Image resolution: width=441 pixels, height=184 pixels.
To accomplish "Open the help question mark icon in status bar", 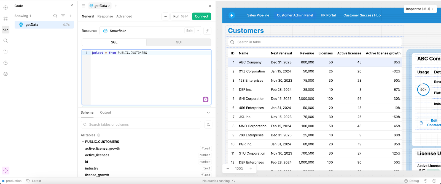I will pyautogui.click(x=434, y=181).
